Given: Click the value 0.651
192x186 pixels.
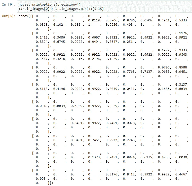Looking at the screenshot, I should (75, 25).
